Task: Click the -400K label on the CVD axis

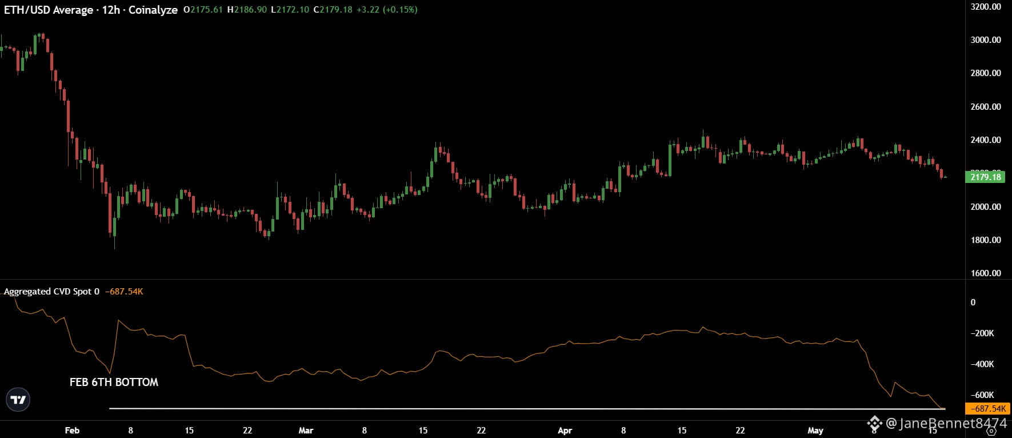Action: [x=982, y=364]
